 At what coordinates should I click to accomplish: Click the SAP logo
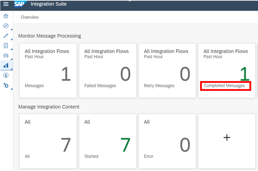19,4
